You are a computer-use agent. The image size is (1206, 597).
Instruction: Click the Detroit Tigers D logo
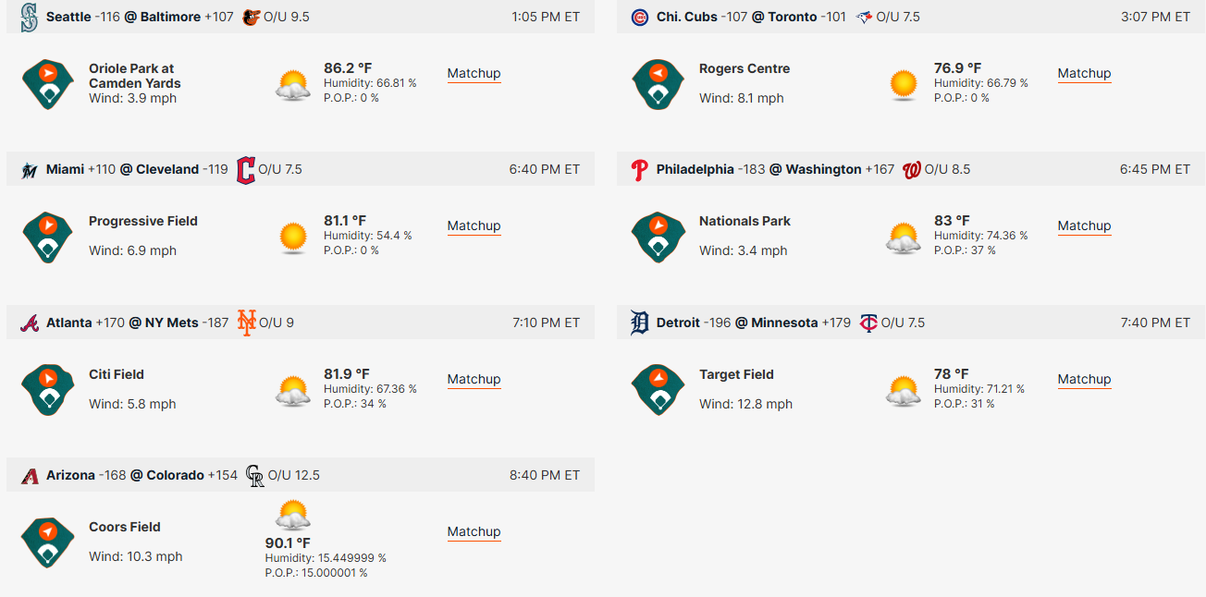[x=640, y=323]
